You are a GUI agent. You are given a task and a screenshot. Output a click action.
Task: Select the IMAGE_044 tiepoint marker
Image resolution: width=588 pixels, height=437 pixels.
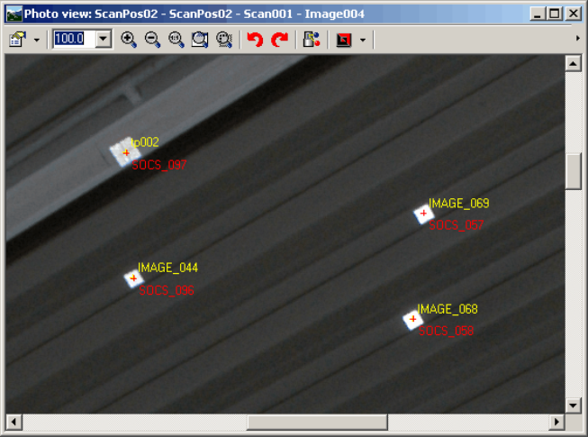tap(133, 279)
